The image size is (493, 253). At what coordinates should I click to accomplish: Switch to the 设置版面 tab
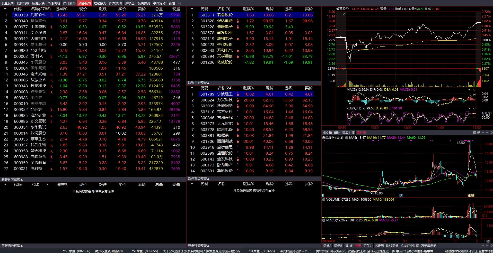[x=7, y=3]
